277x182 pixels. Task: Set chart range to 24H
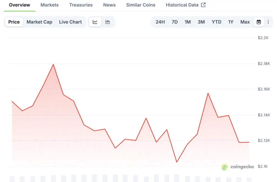click(160, 22)
